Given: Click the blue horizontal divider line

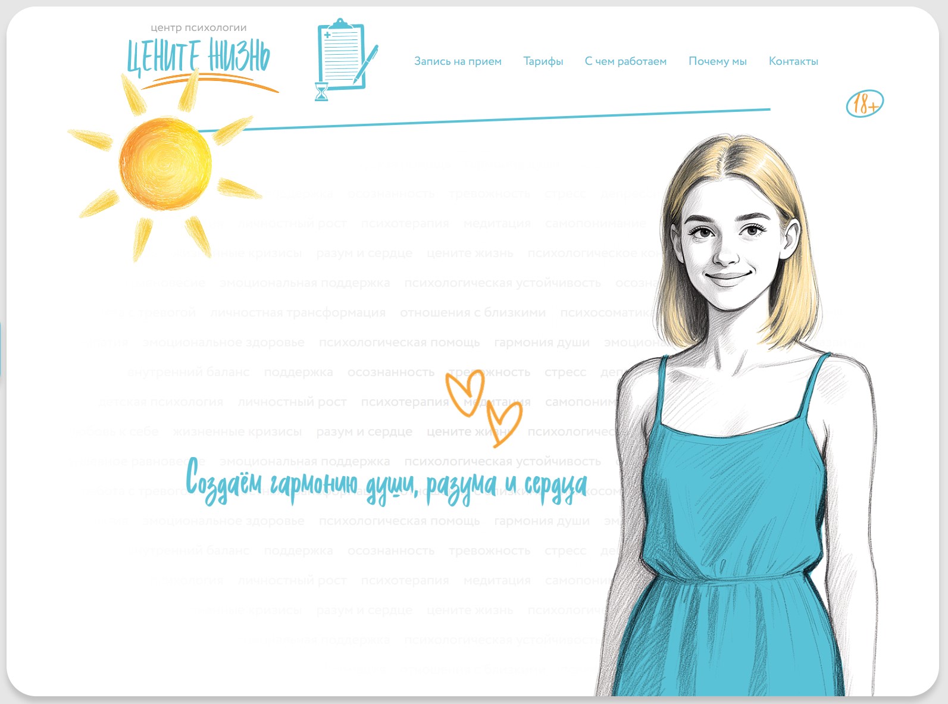Looking at the screenshot, I should pos(476,120).
